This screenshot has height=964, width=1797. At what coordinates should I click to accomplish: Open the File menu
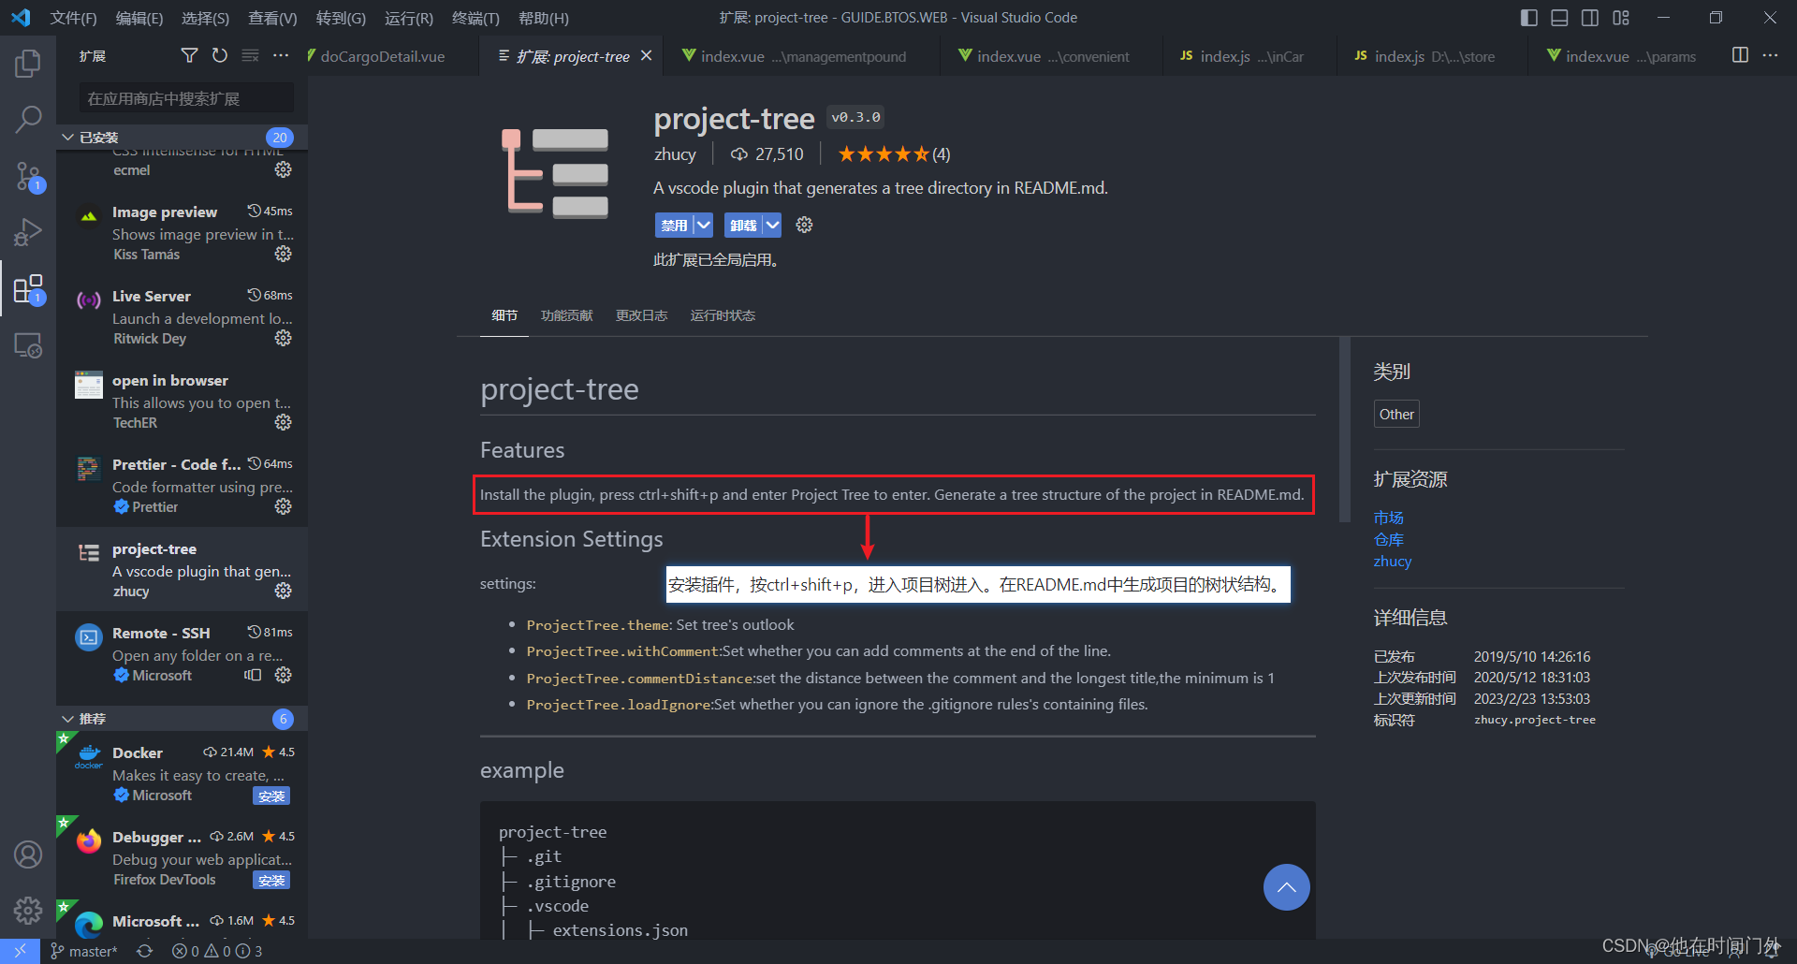click(73, 18)
